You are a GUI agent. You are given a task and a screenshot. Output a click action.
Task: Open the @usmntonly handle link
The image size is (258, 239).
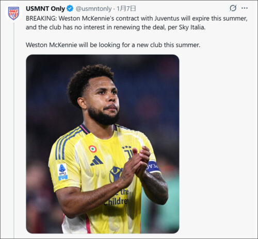click(93, 9)
